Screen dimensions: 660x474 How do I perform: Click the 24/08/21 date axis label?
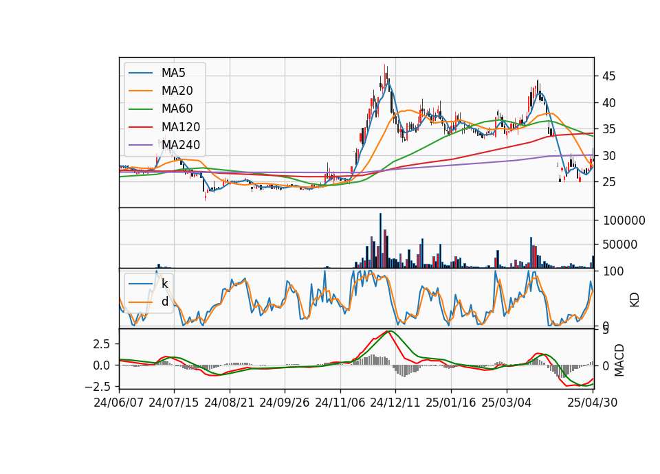pos(230,403)
